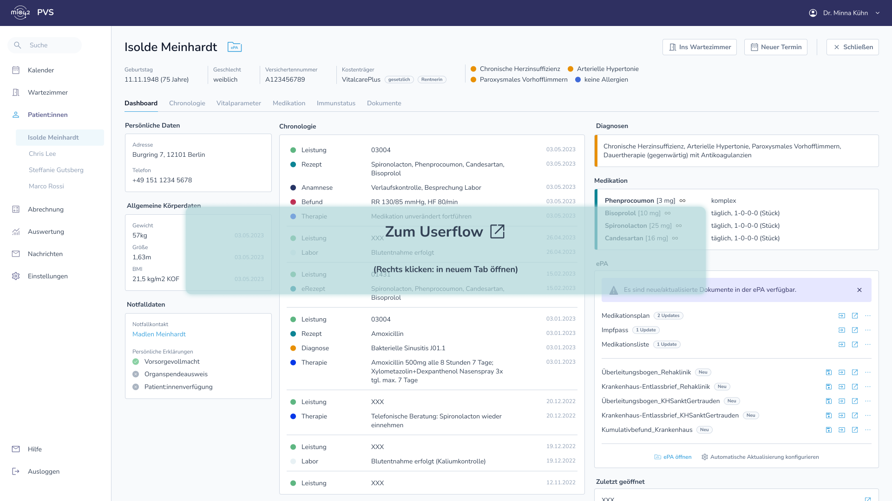The image size is (892, 501).
Task: Click the Auswertung chart icon in sidebar
Action: pyautogui.click(x=16, y=232)
